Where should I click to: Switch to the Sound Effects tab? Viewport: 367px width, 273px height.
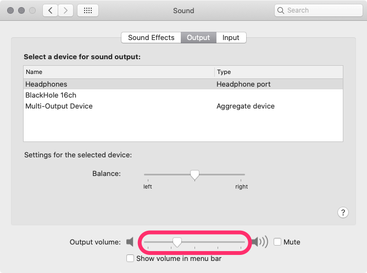click(x=151, y=38)
